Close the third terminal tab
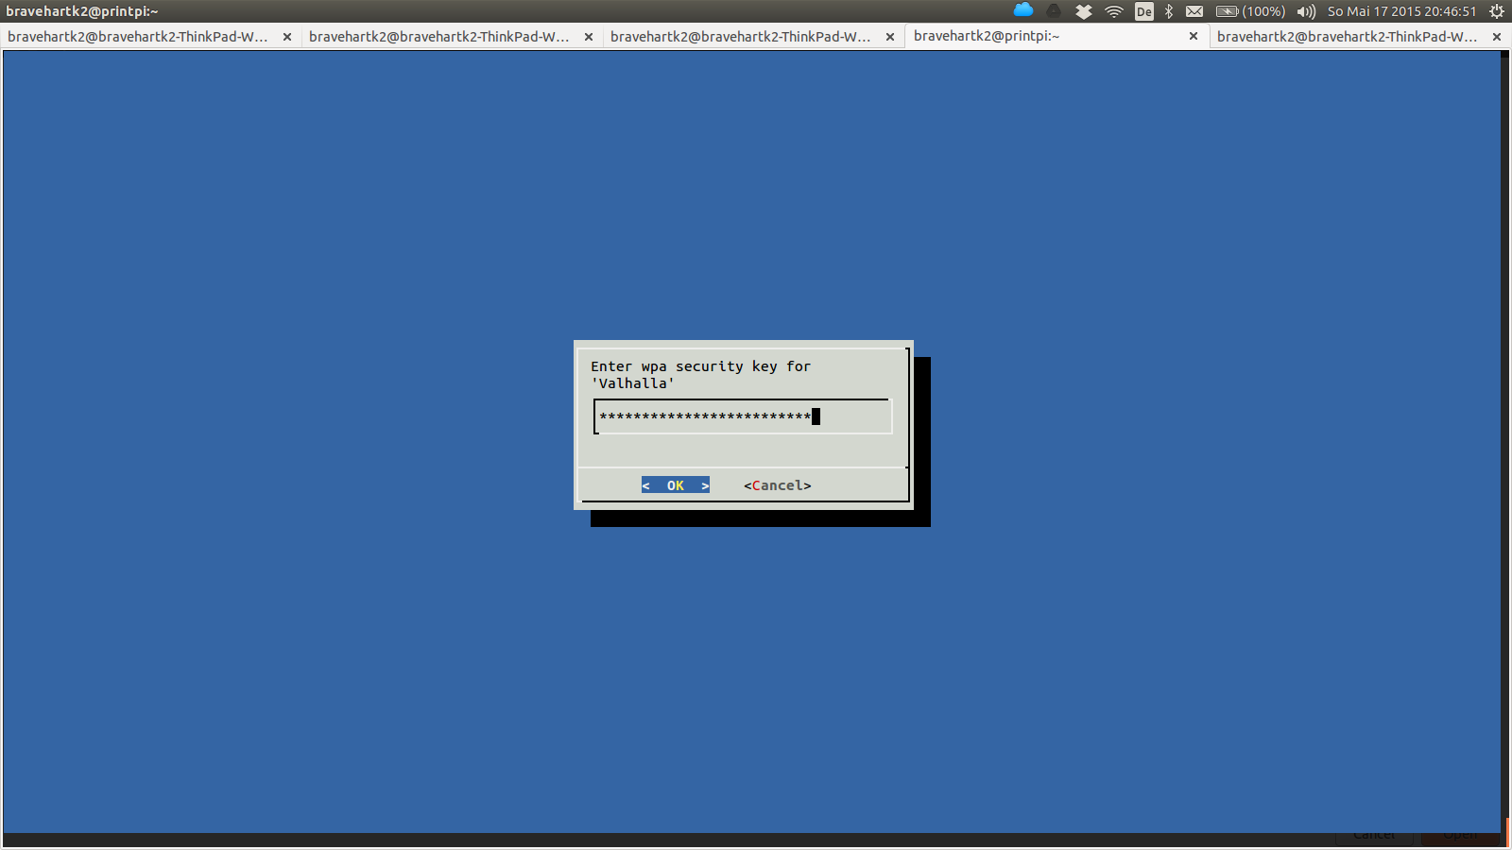This screenshot has height=850, width=1512. [x=890, y=37]
